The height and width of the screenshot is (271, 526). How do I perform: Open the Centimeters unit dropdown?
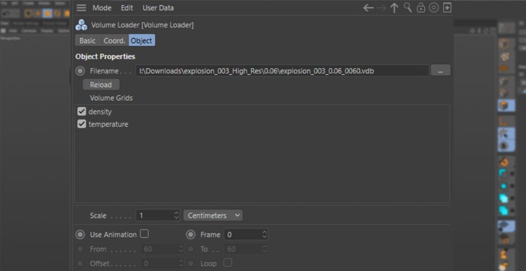tap(213, 215)
